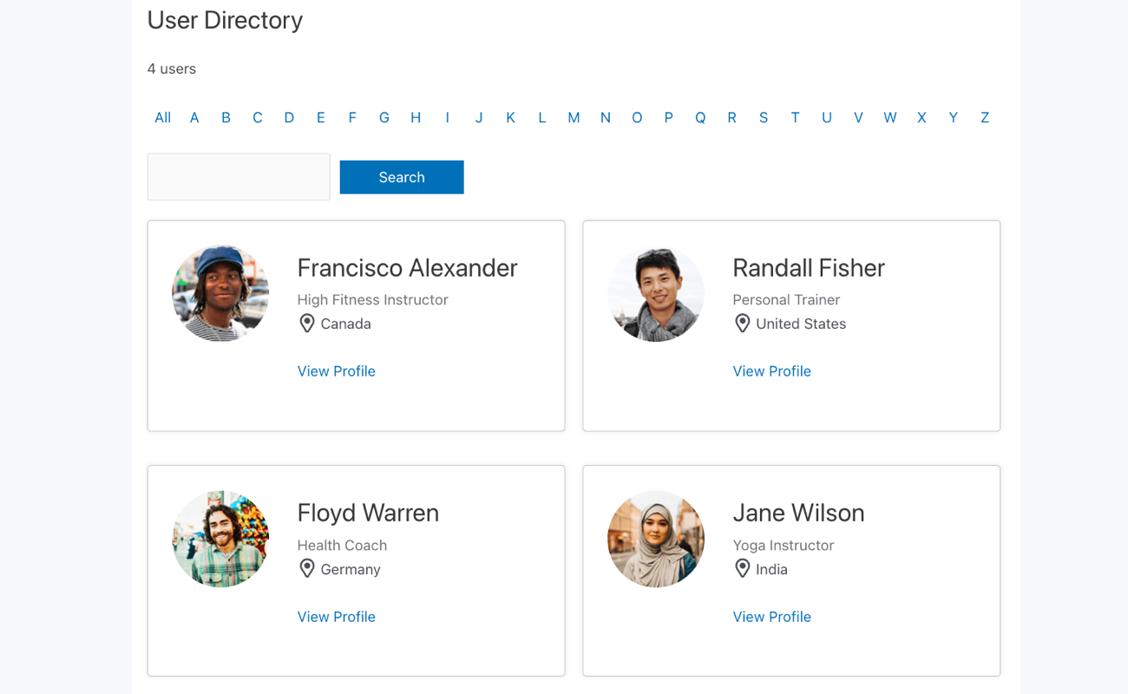1128x694 pixels.
Task: Filter users by letter M
Action: [574, 118]
